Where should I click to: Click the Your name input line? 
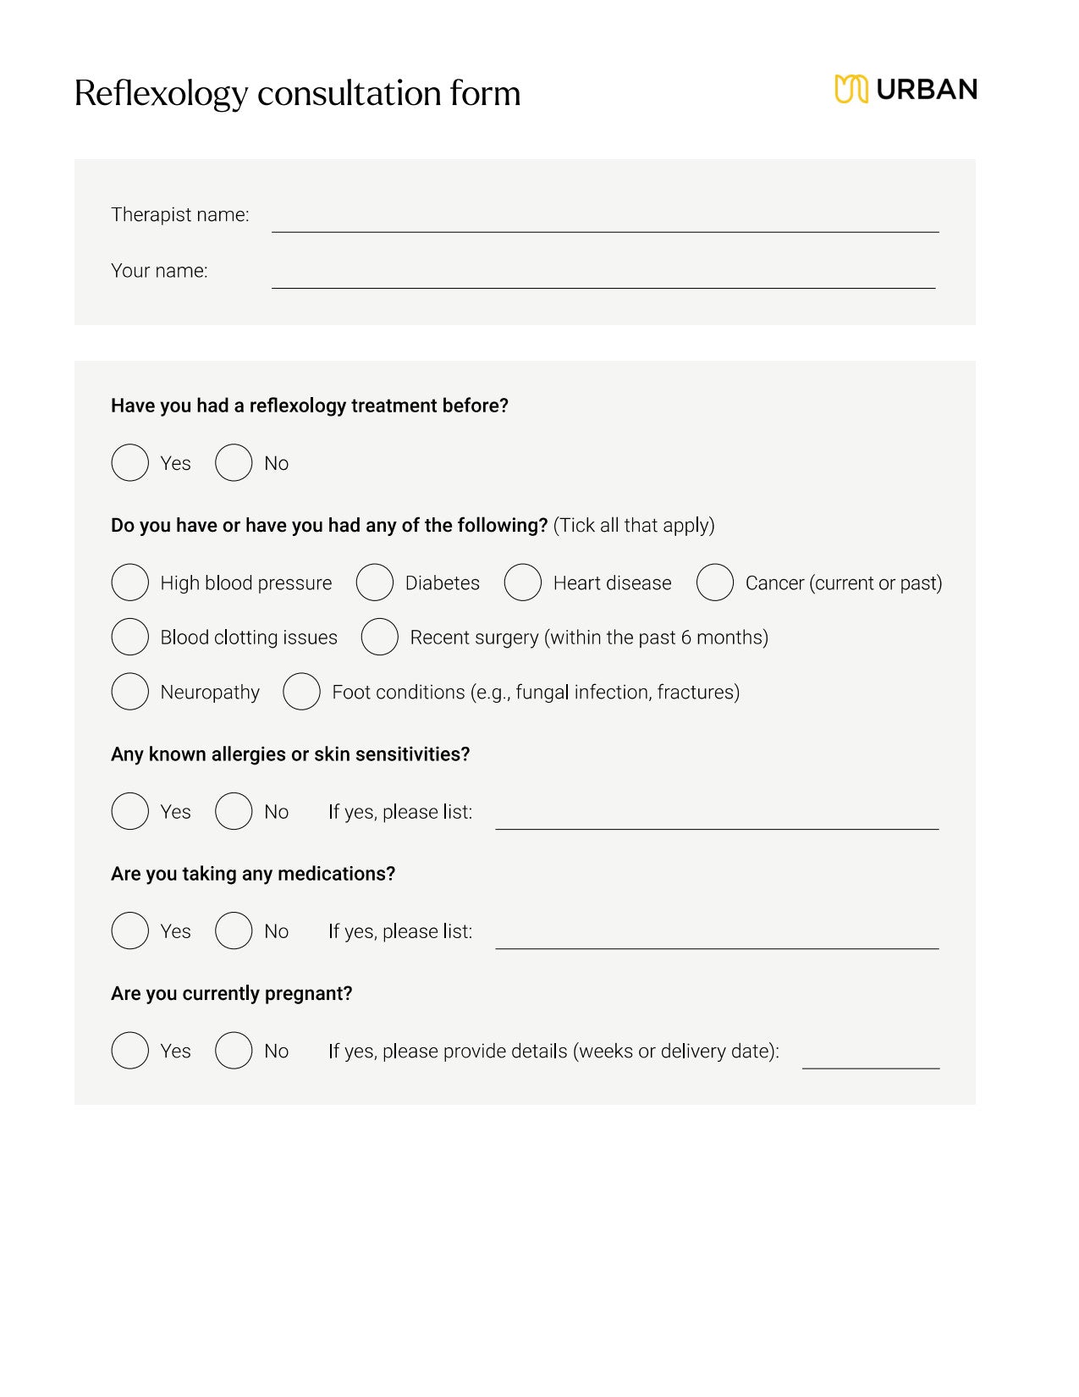coord(603,277)
